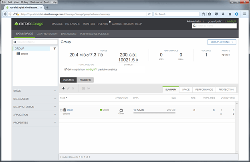Click the filter funnel icon next to GROUP
This screenshot has height=162, width=250.
pyautogui.click(x=54, y=49)
